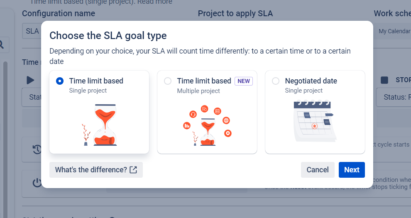Click the Negotiated date calendar illustration

314,121
